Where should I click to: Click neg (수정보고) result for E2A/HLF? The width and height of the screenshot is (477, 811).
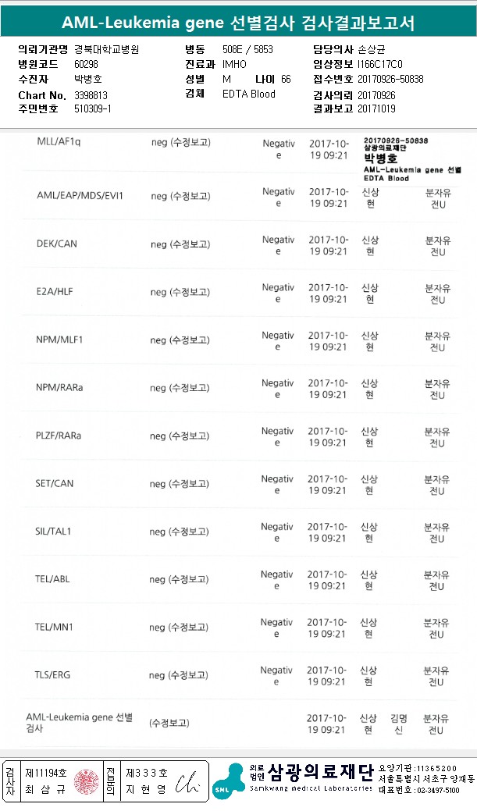pos(180,292)
